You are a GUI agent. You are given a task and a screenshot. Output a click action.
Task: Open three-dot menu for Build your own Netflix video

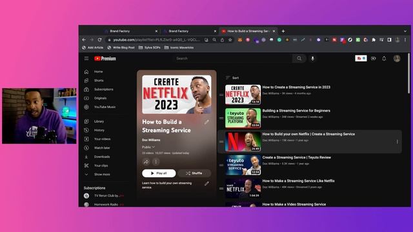(398, 142)
